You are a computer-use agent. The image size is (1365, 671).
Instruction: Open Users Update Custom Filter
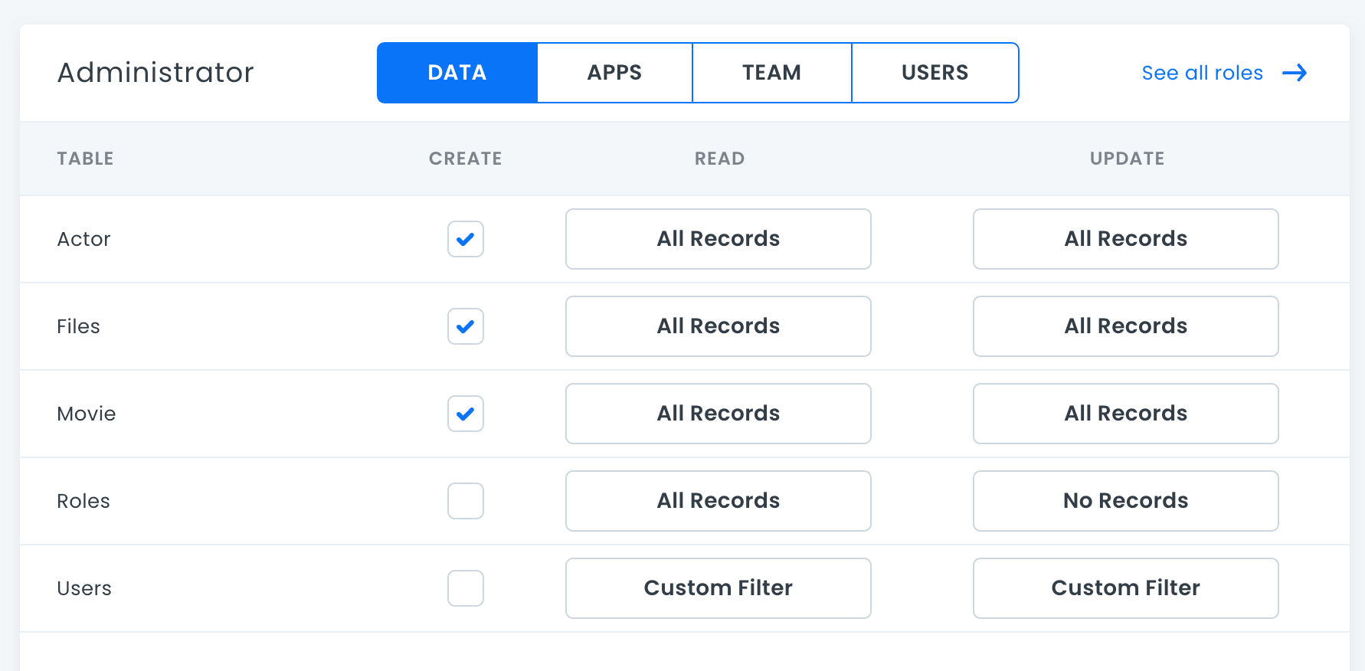click(x=1125, y=588)
